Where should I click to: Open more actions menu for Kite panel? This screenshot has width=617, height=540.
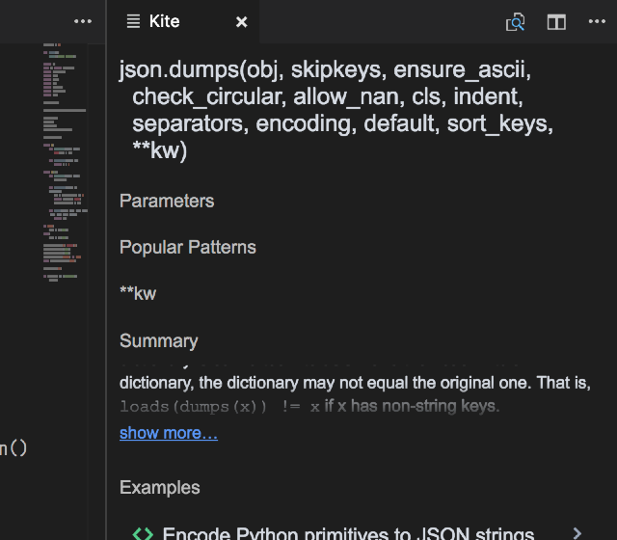597,21
